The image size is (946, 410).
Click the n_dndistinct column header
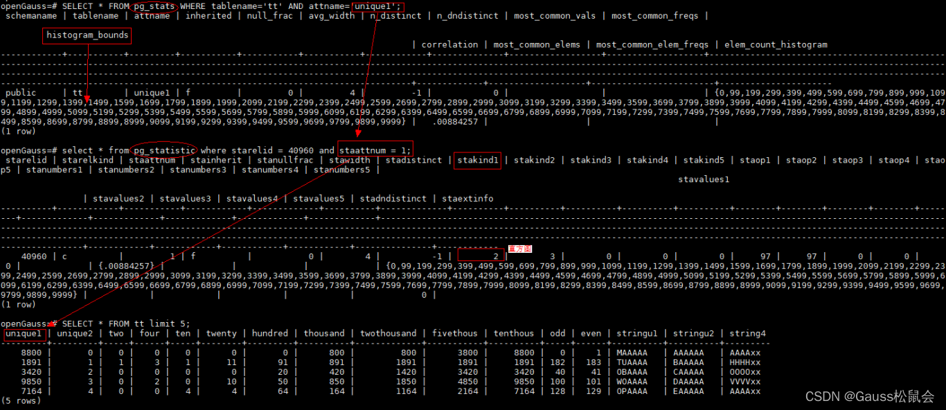click(467, 16)
